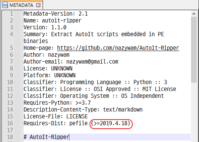Open the github.com/nazywam/AutoIt-Ripper link
The image size is (199, 142).
[118, 48]
